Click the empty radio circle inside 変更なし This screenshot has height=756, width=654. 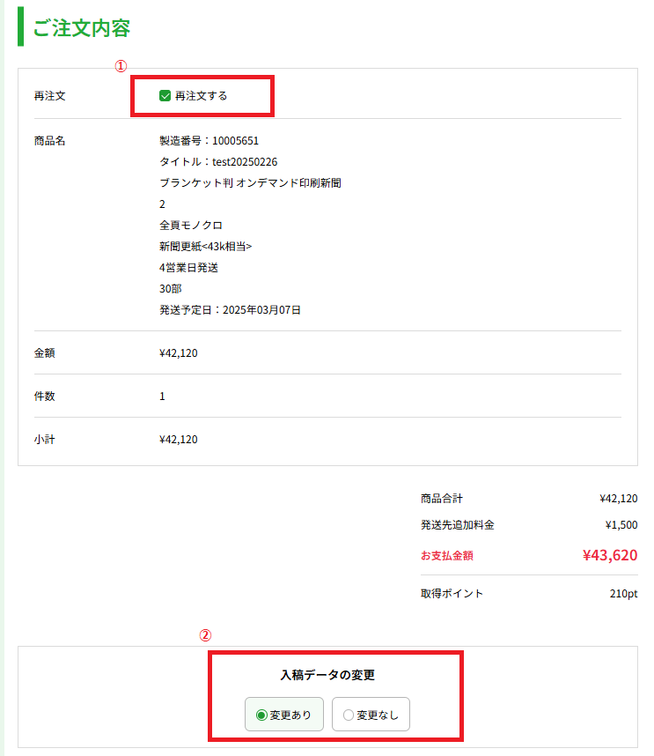coord(349,715)
